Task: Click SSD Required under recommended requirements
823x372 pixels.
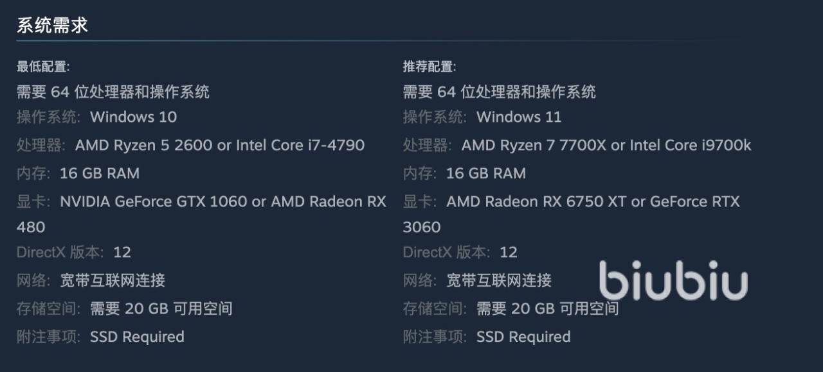Action: coord(523,337)
